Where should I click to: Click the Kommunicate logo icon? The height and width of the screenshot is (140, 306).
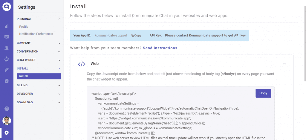point(7,7)
